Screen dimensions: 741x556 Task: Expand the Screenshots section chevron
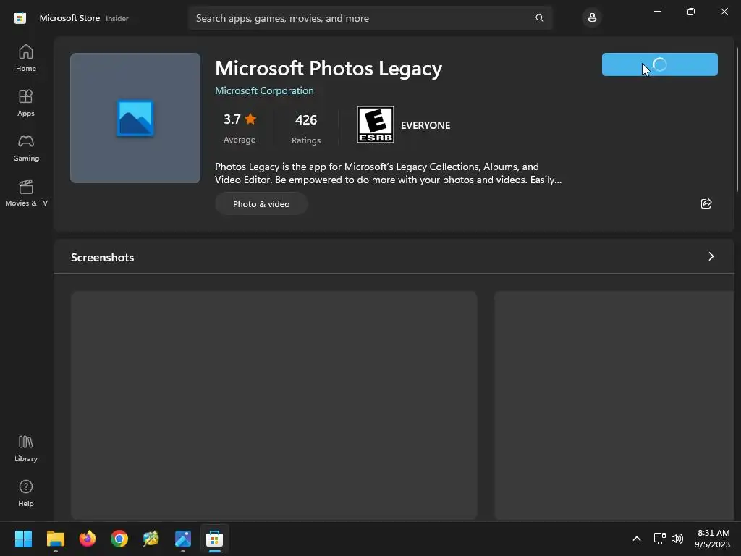click(x=711, y=256)
